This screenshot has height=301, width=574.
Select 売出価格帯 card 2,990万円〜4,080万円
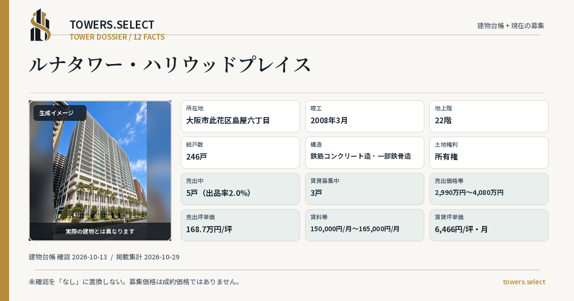(x=489, y=189)
